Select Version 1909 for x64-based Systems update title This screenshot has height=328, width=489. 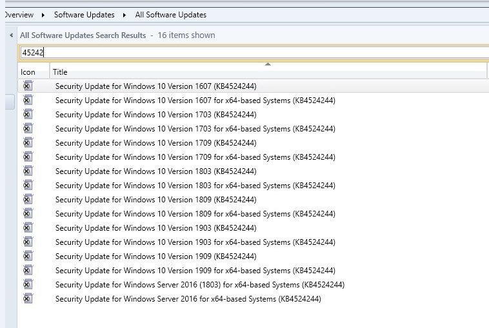195,271
